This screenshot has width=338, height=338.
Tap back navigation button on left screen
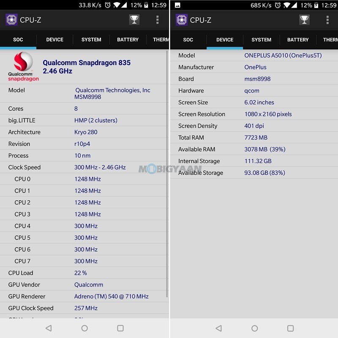point(49,328)
